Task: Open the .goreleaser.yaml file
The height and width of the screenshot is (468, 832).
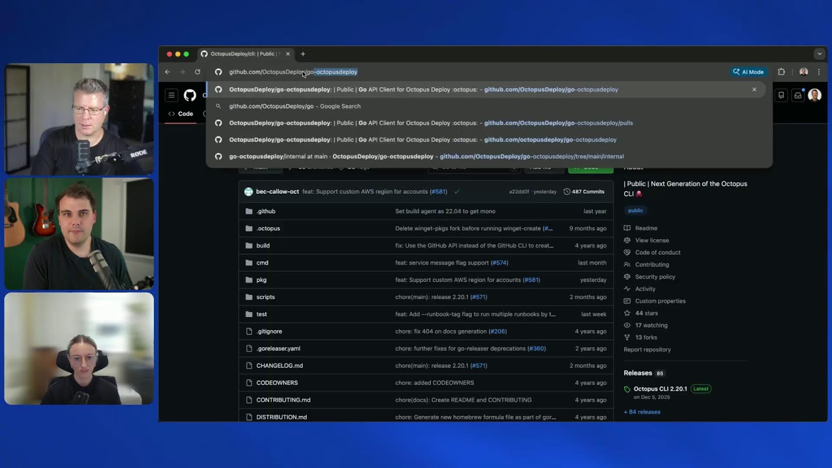Action: [x=278, y=348]
